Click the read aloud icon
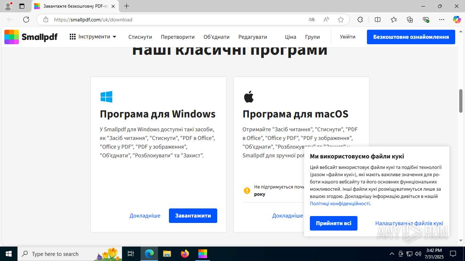The height and width of the screenshot is (261, 465). point(326,20)
